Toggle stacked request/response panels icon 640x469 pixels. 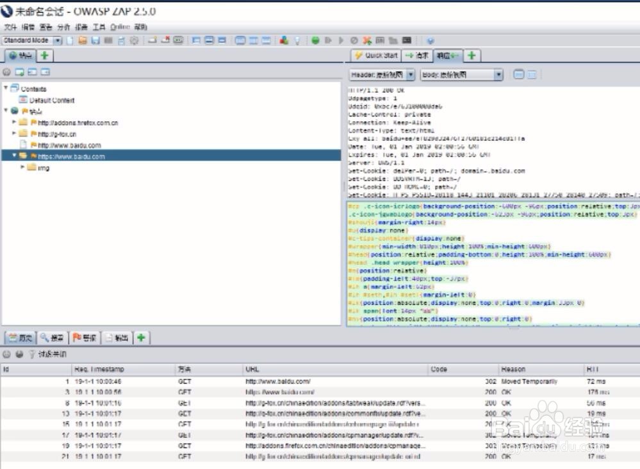click(266, 40)
